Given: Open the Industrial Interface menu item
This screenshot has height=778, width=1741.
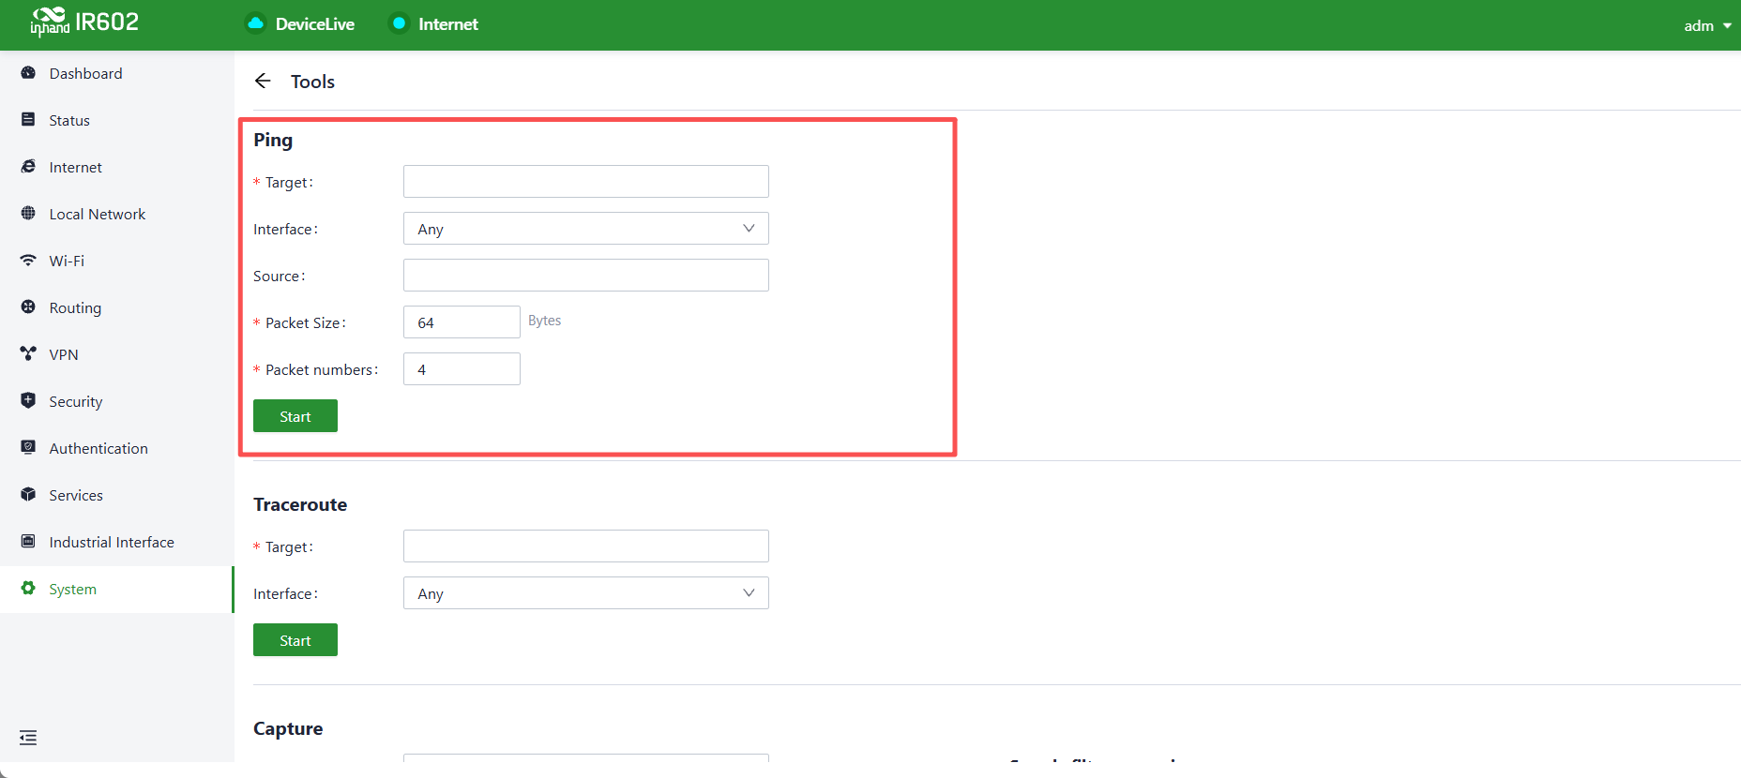Looking at the screenshot, I should [117, 542].
